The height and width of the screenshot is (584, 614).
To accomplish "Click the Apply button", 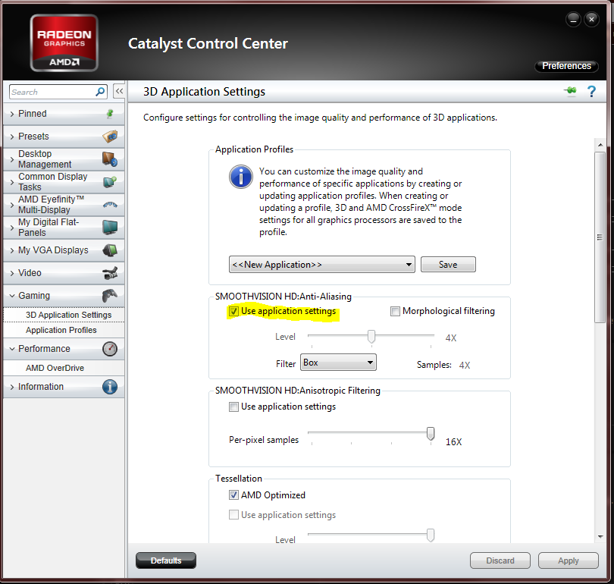I will 569,560.
